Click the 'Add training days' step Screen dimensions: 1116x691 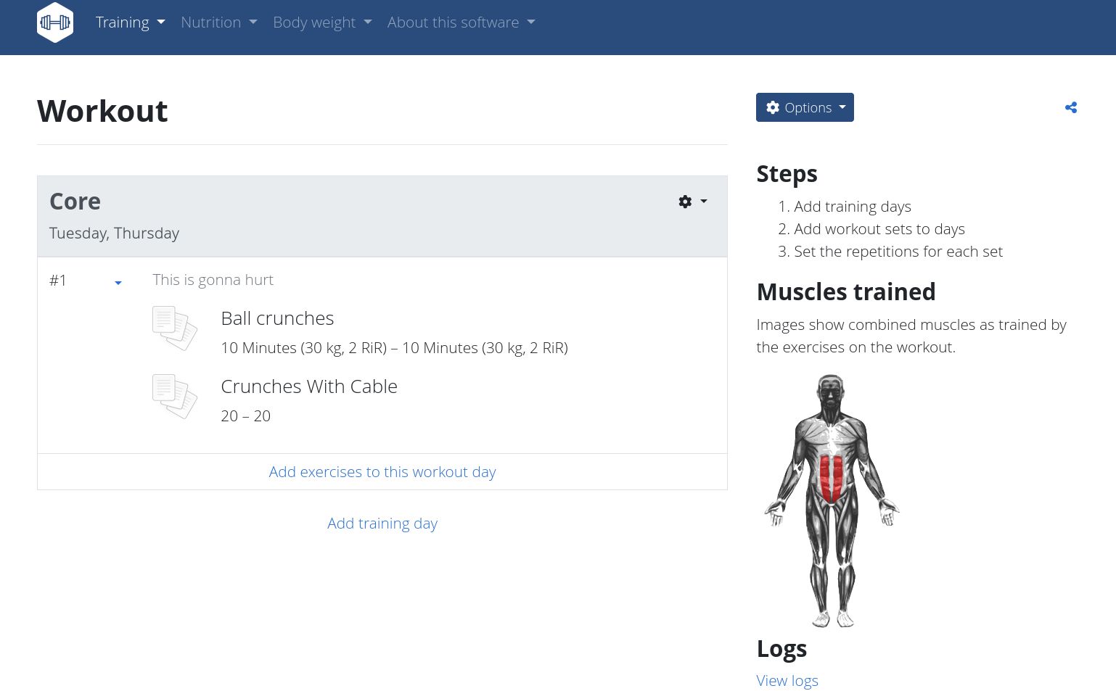[x=853, y=207]
